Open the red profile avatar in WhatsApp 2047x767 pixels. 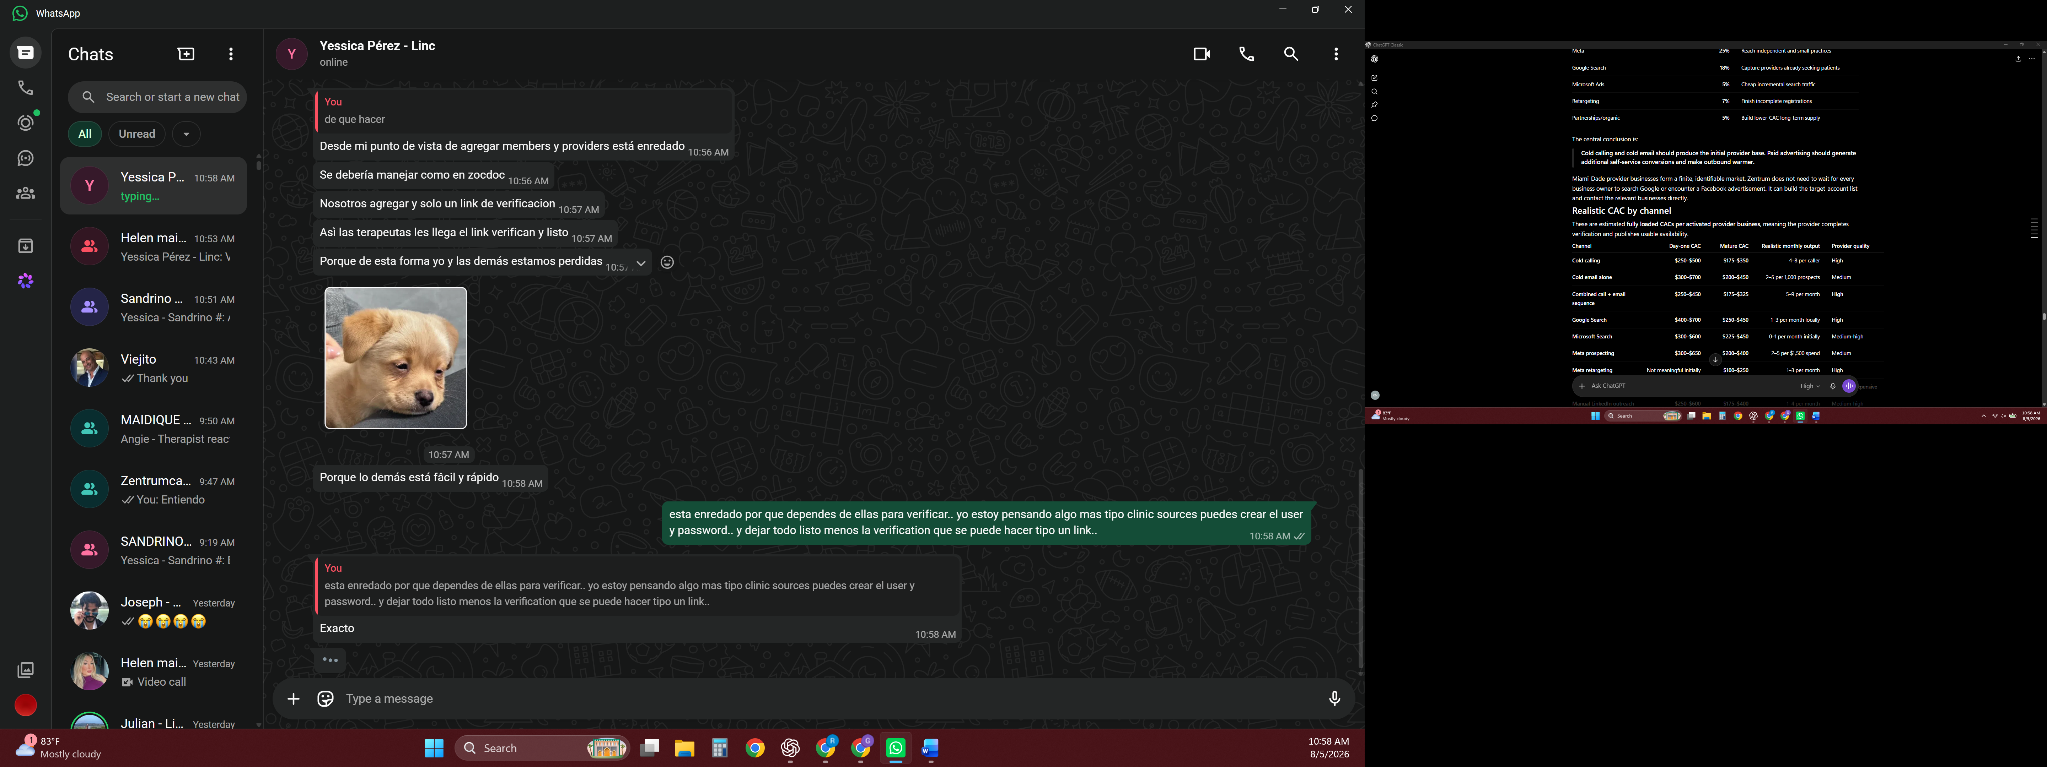pos(26,705)
